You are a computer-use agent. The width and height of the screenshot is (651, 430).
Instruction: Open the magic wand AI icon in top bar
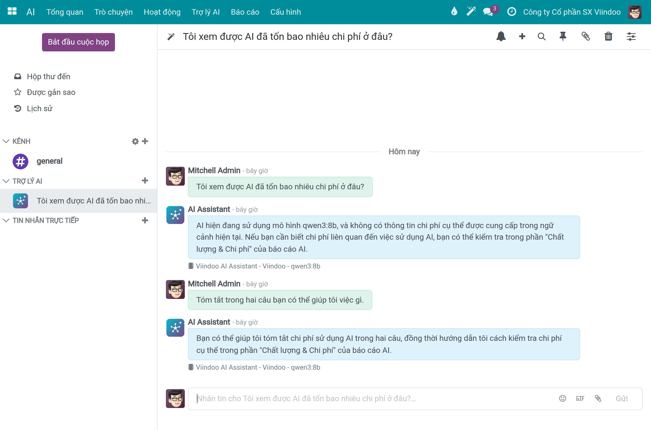point(471,12)
